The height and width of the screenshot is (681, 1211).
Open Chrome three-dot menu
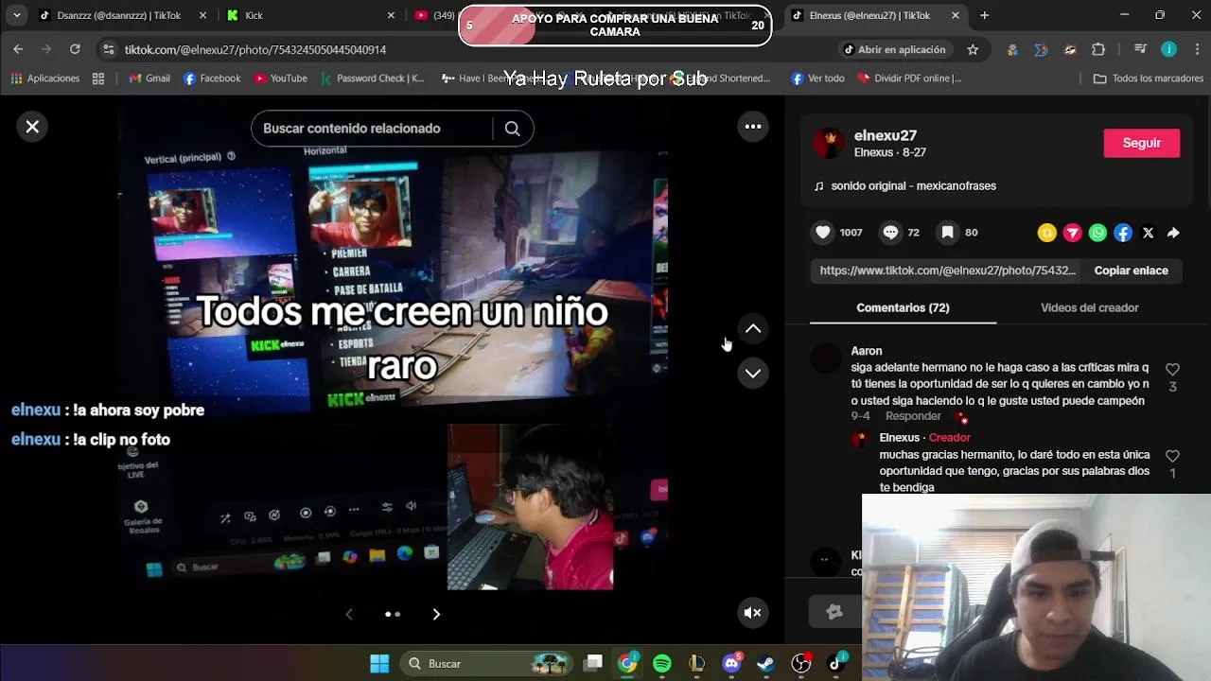point(1195,49)
